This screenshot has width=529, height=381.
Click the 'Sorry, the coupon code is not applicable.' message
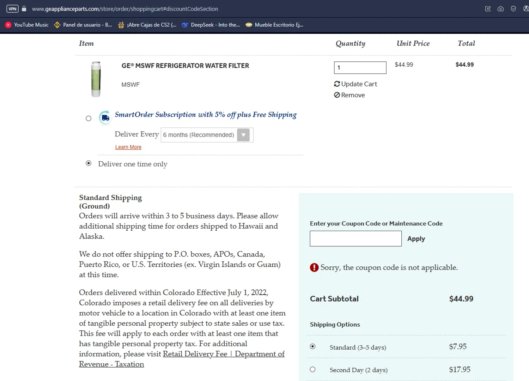click(389, 267)
